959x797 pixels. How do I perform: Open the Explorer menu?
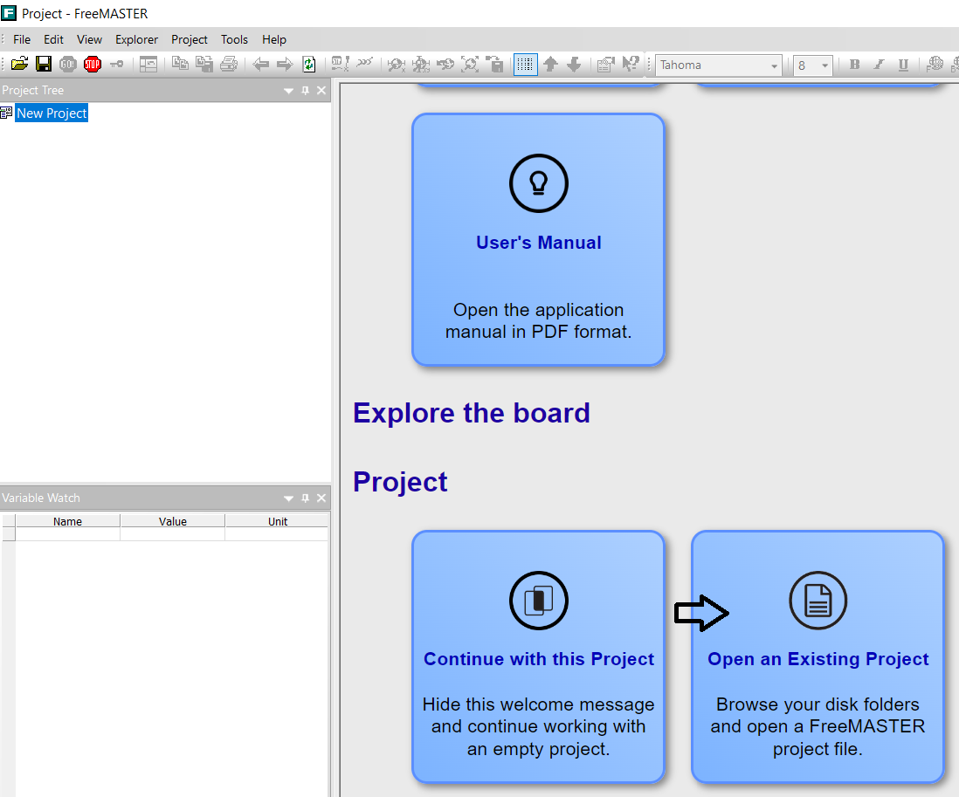click(136, 40)
